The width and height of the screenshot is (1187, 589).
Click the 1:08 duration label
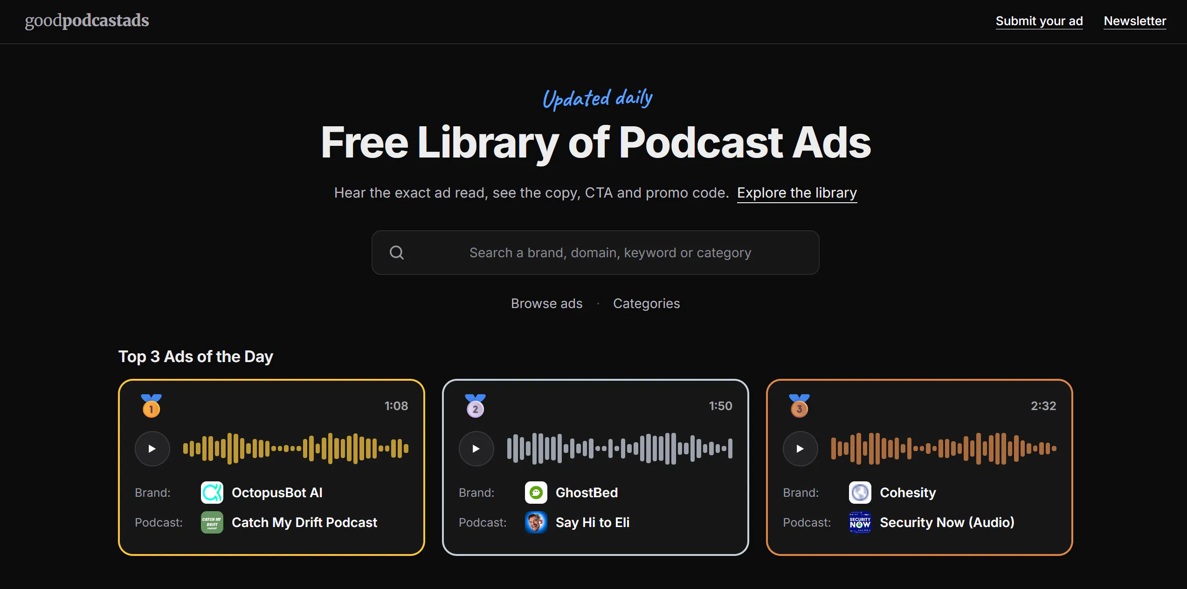396,406
